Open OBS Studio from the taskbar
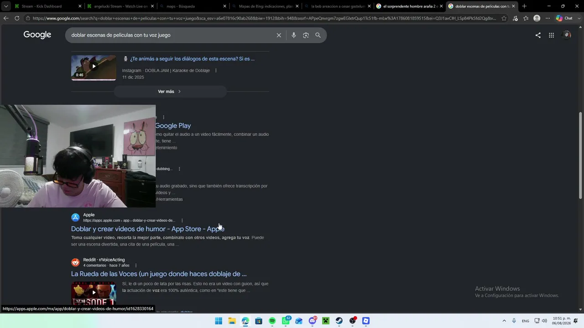 (353, 321)
